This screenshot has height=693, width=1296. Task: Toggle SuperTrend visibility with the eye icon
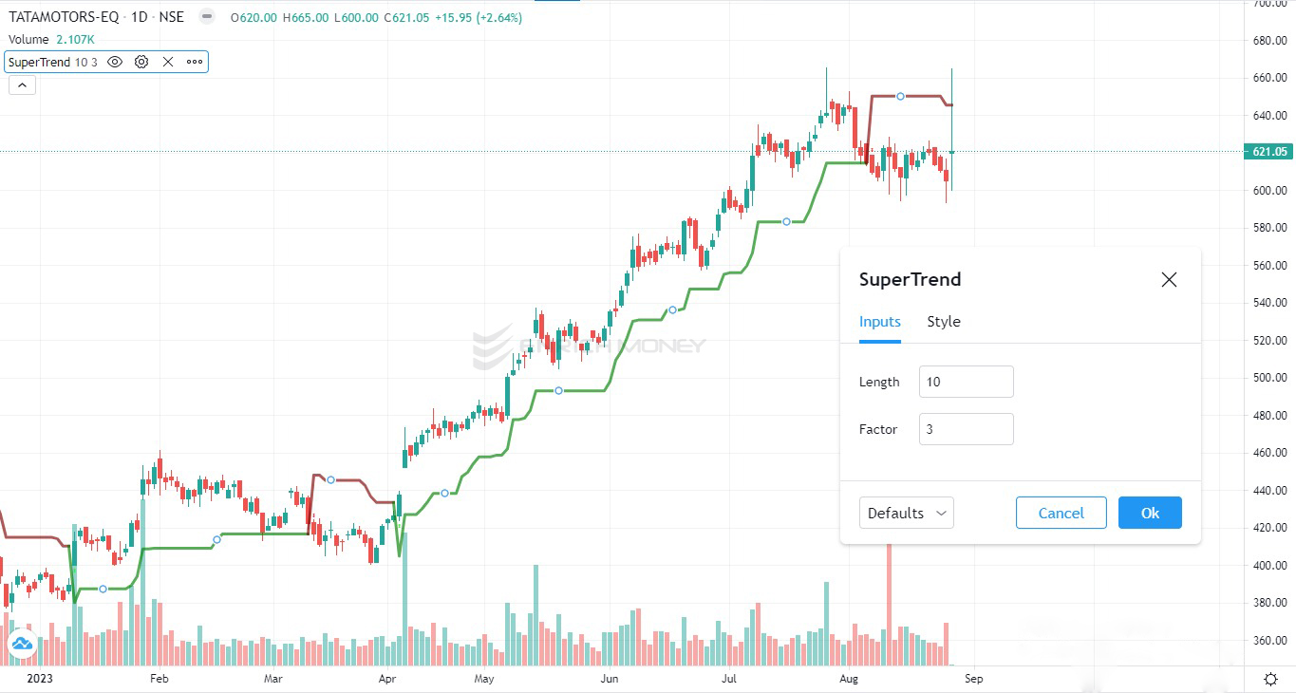point(114,62)
